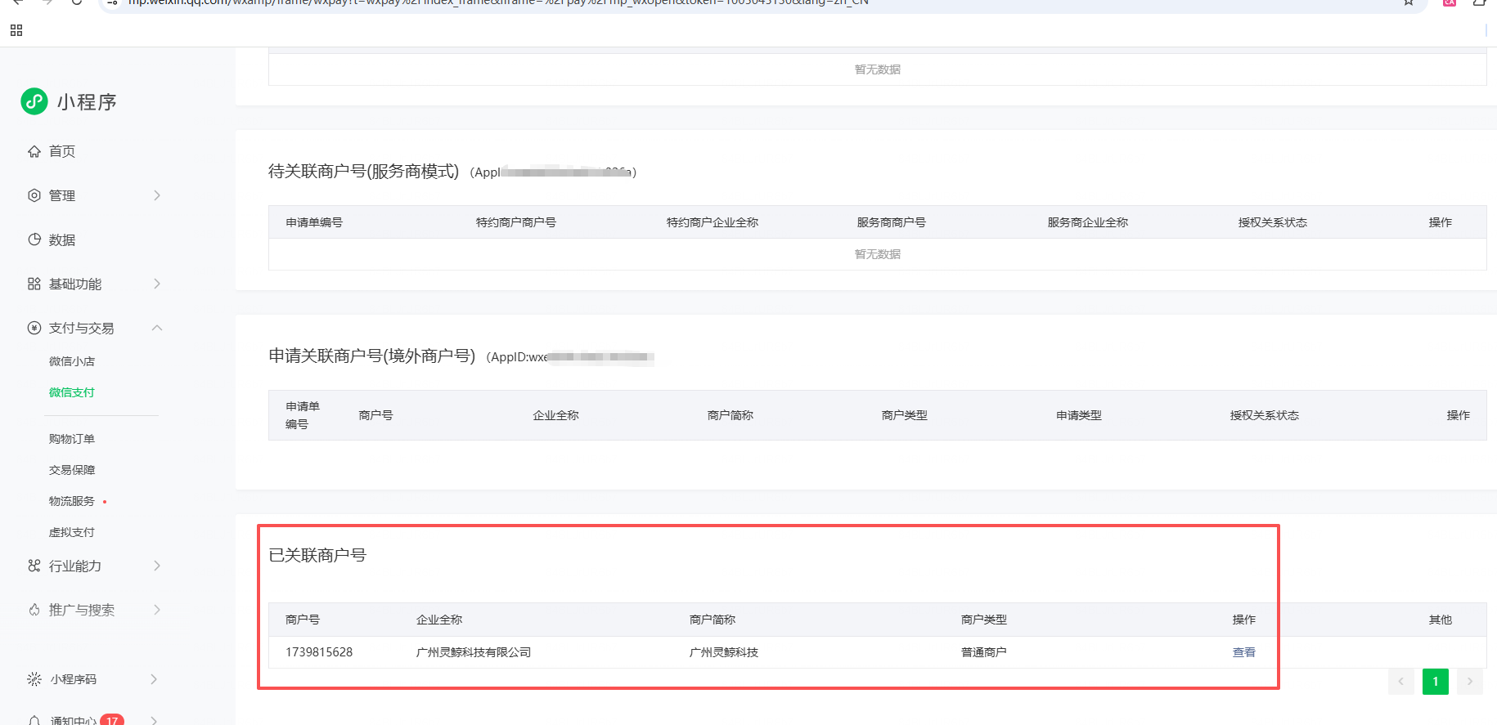Expand the 行业能力 menu chevron
1497x725 pixels.
pyautogui.click(x=157, y=566)
